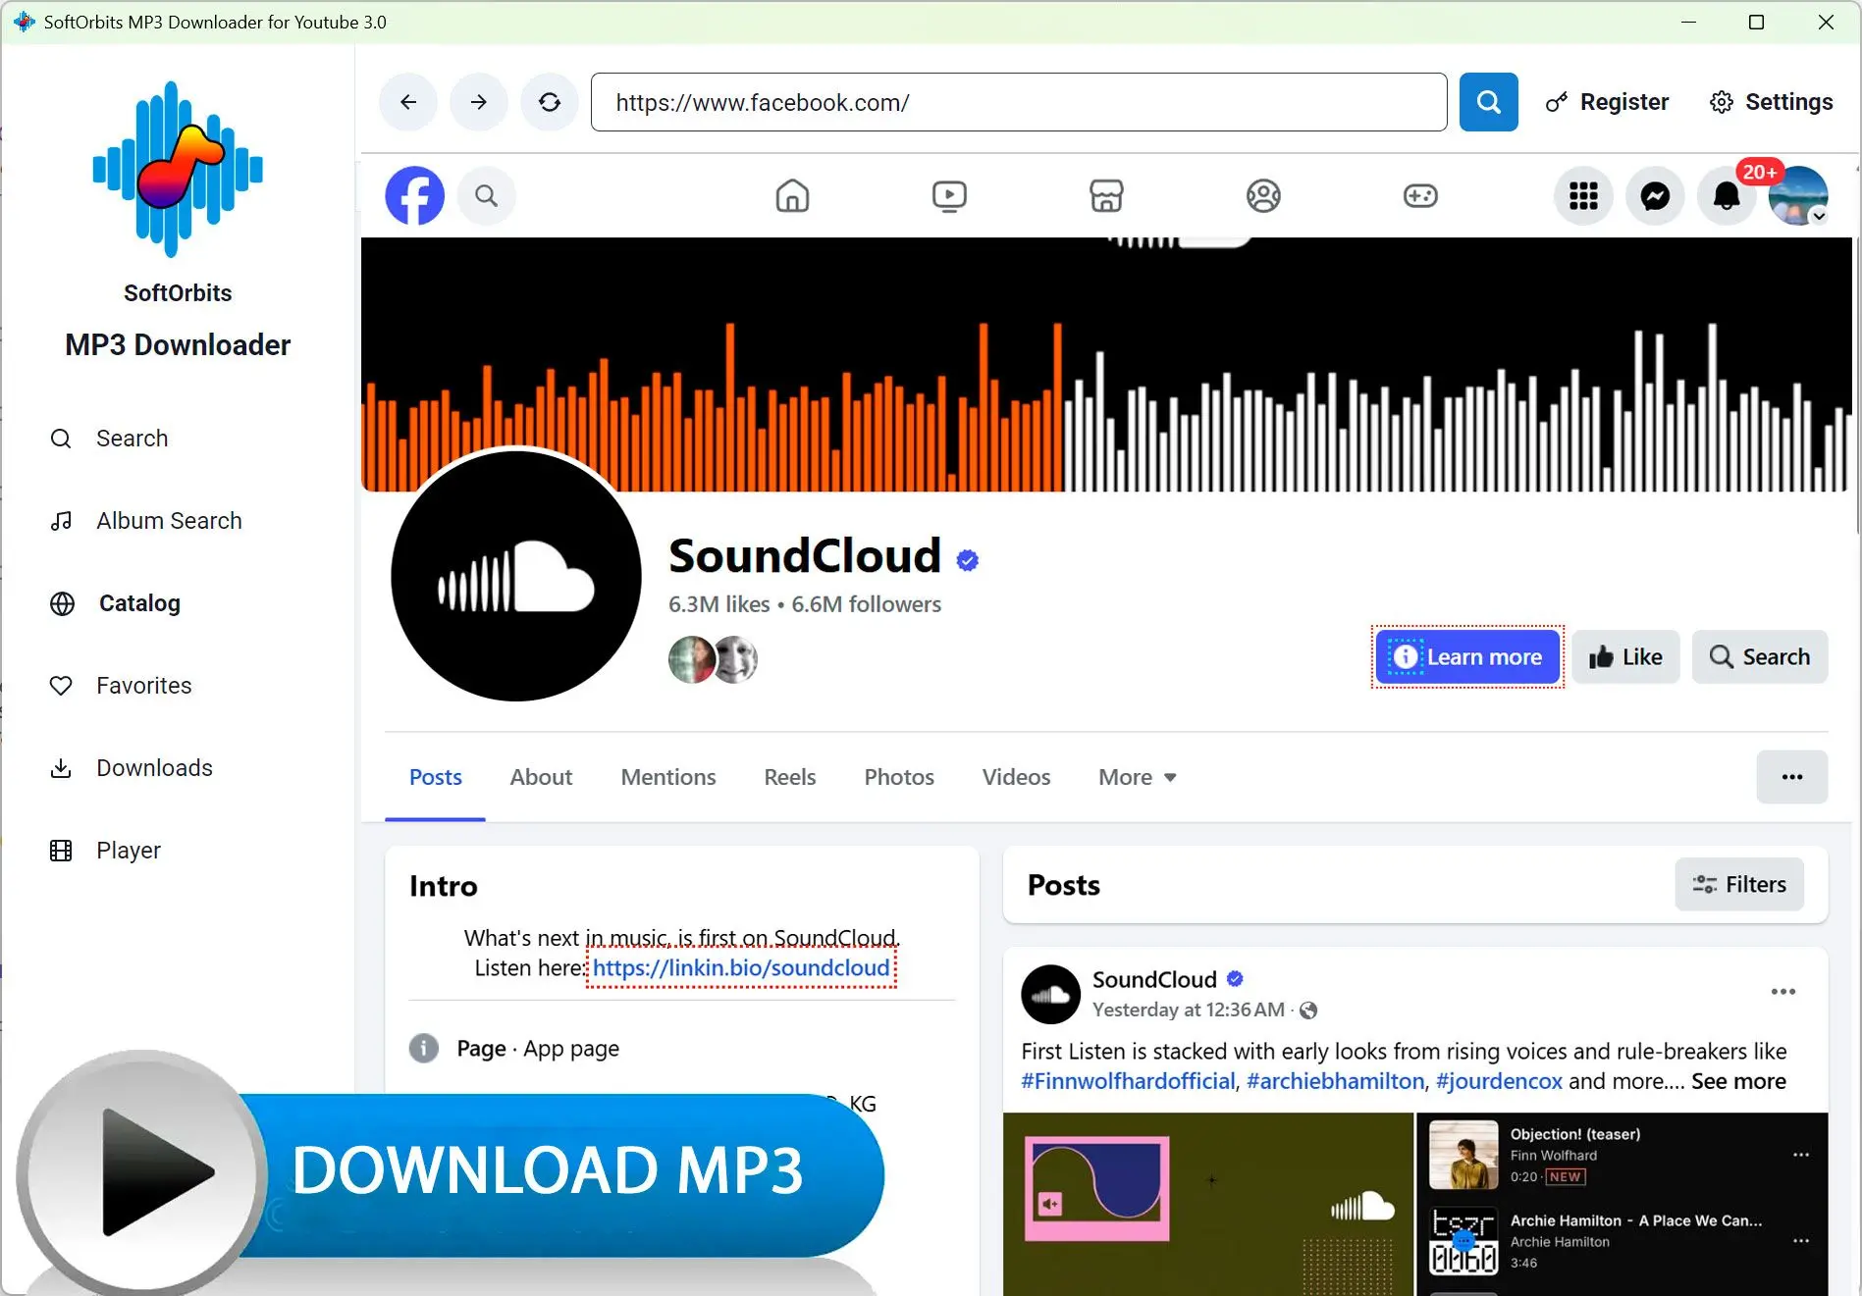Open the post options three-dot menu
This screenshot has height=1296, width=1862.
(x=1783, y=992)
